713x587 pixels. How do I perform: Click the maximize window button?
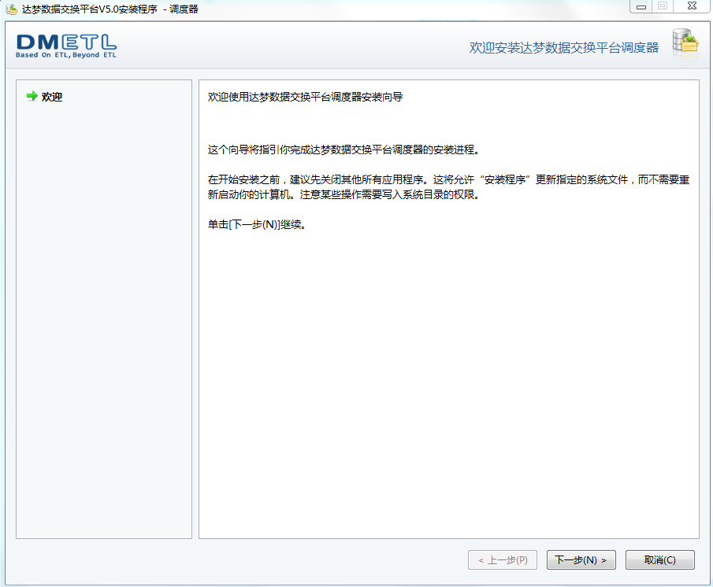pos(663,6)
